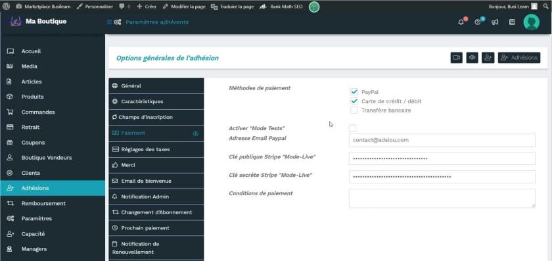
Task: Open Notification Admin tab
Action: click(x=156, y=197)
